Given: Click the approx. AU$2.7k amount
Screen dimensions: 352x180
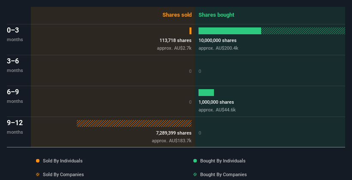Looking at the screenshot, I should tap(174, 48).
